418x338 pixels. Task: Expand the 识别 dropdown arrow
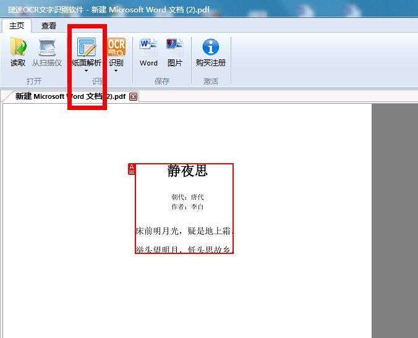point(116,71)
